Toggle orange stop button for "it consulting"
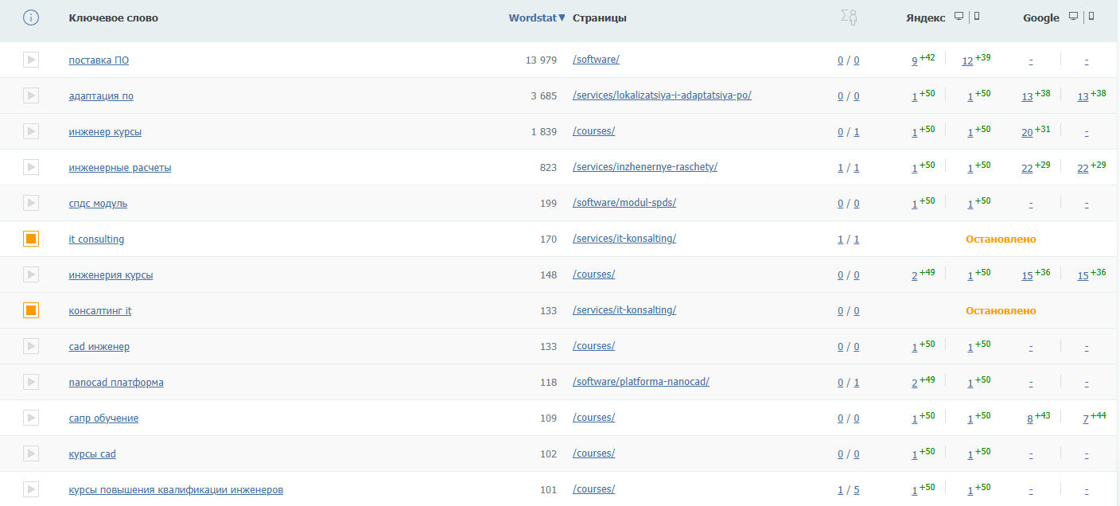Image resolution: width=1120 pixels, height=506 pixels. tap(31, 239)
